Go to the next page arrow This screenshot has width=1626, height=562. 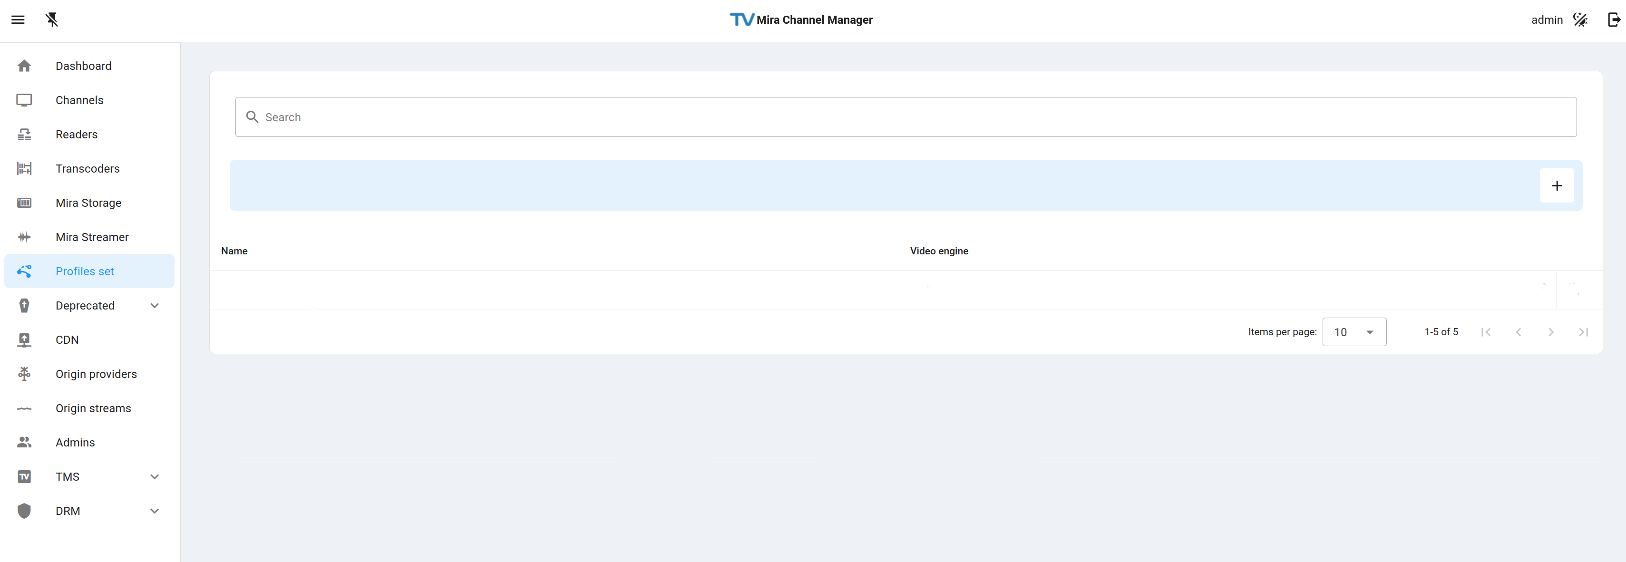point(1551,332)
